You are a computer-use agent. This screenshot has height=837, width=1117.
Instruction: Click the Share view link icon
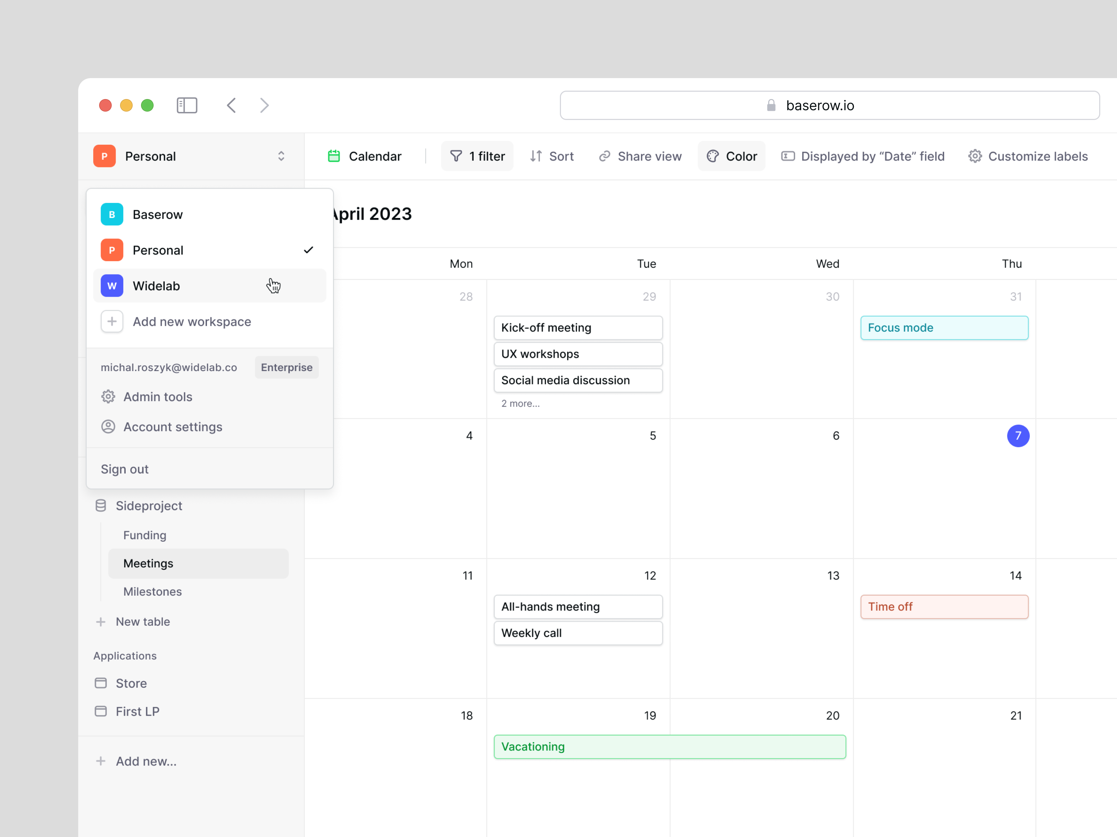(x=605, y=156)
